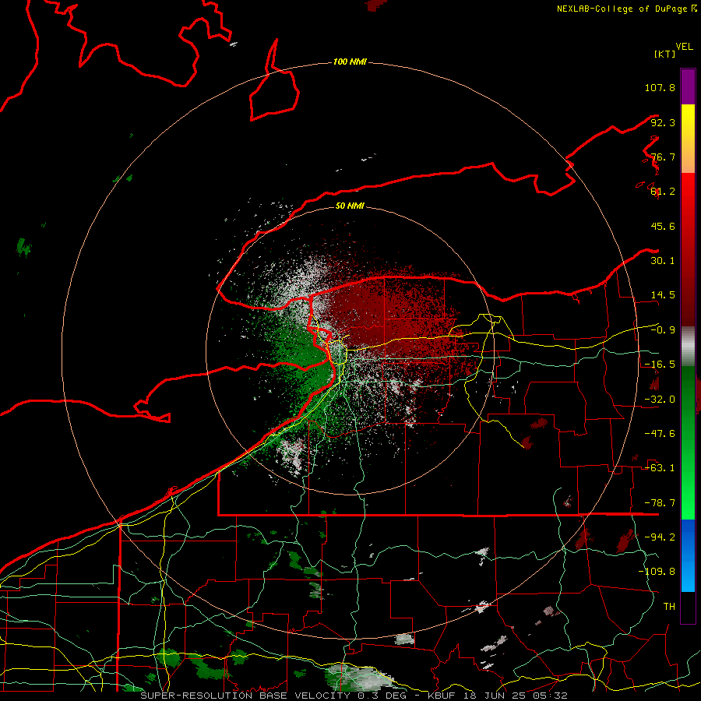The height and width of the screenshot is (701, 701).
Task: Select the 14.5 scale value
Action: click(x=663, y=295)
